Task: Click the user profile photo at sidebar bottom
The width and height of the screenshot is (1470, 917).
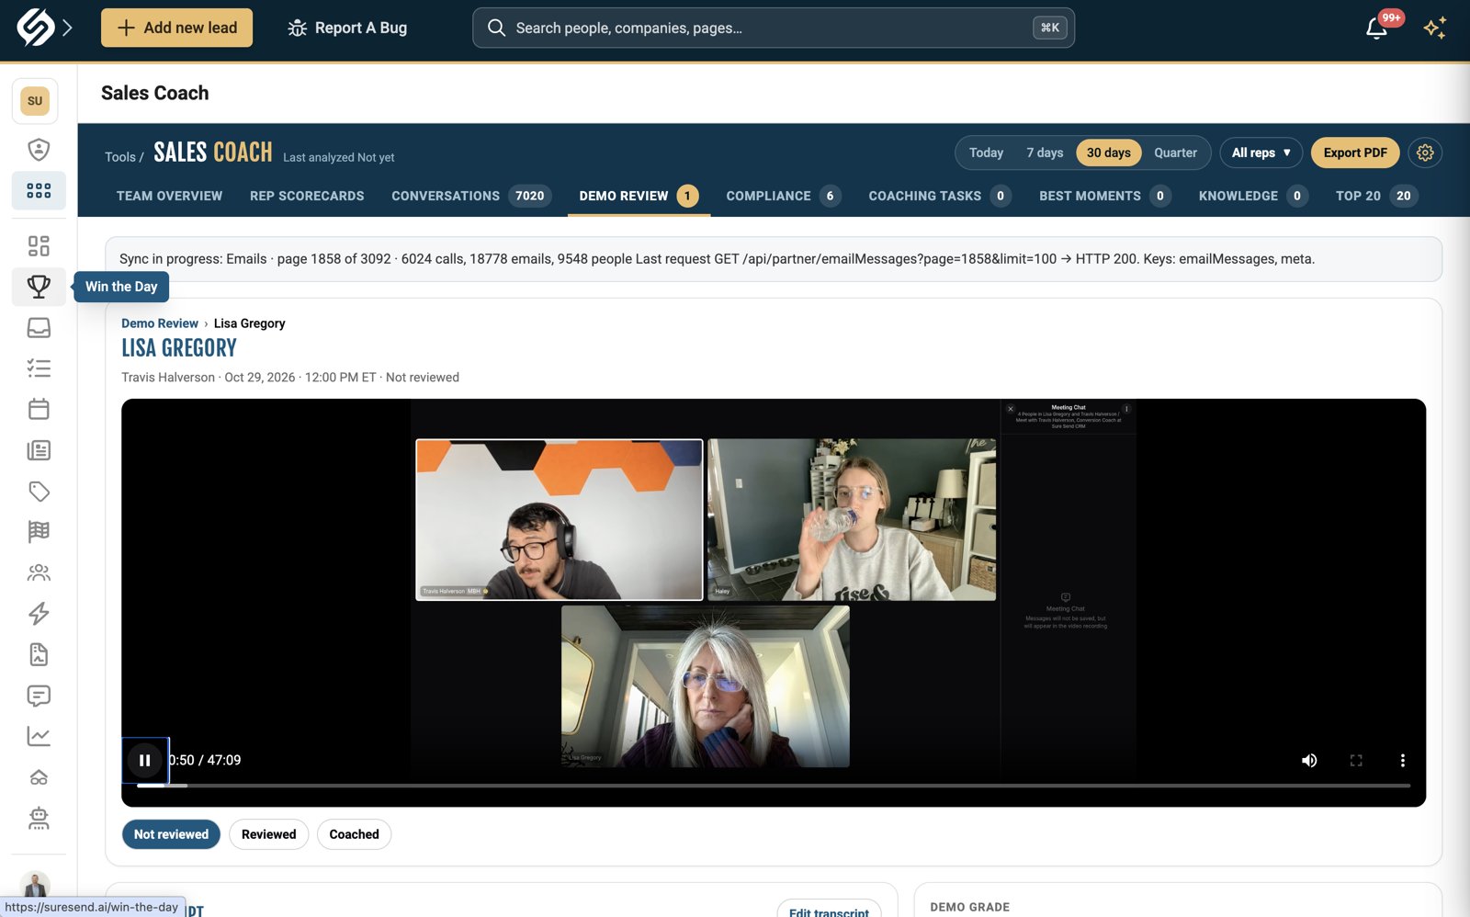Action: click(x=35, y=883)
